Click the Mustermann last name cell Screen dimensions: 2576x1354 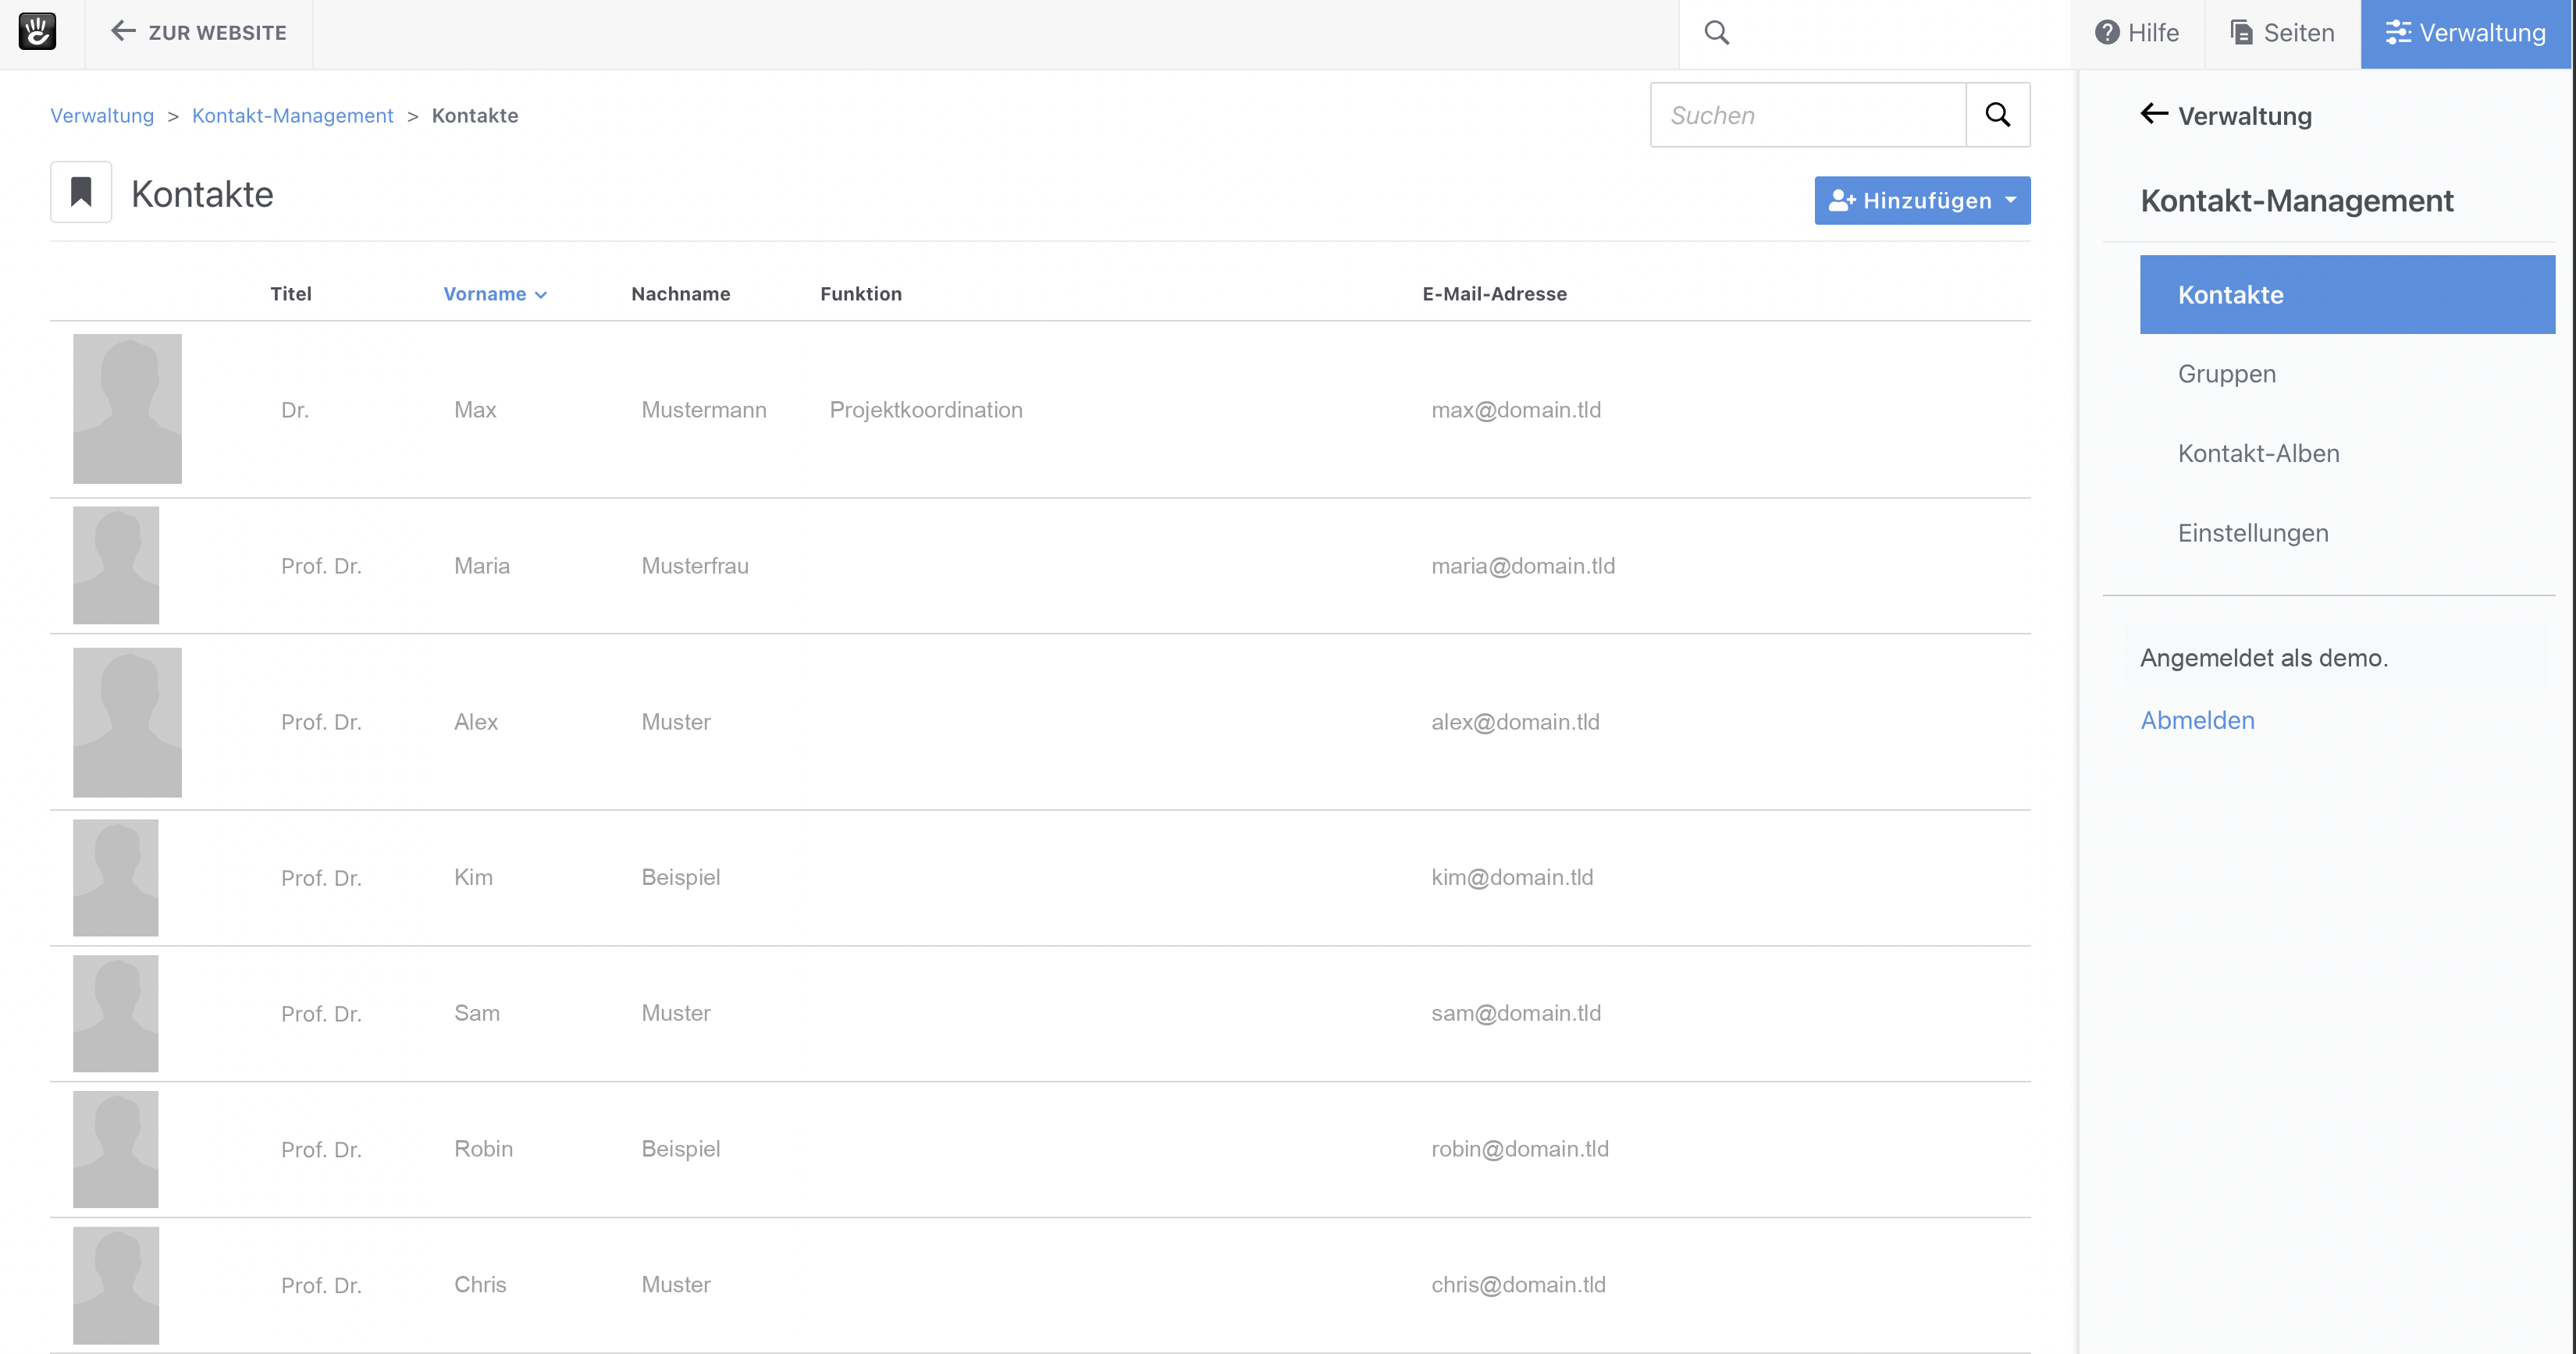coord(704,410)
